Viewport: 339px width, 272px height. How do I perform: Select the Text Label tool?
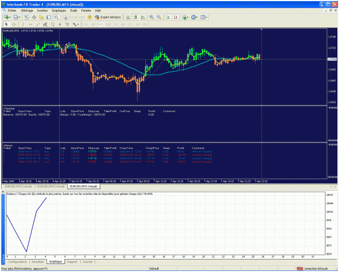[67, 24]
